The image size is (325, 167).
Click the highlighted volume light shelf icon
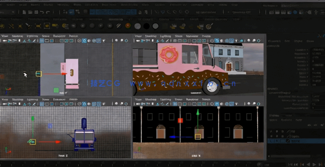coord(47,26)
